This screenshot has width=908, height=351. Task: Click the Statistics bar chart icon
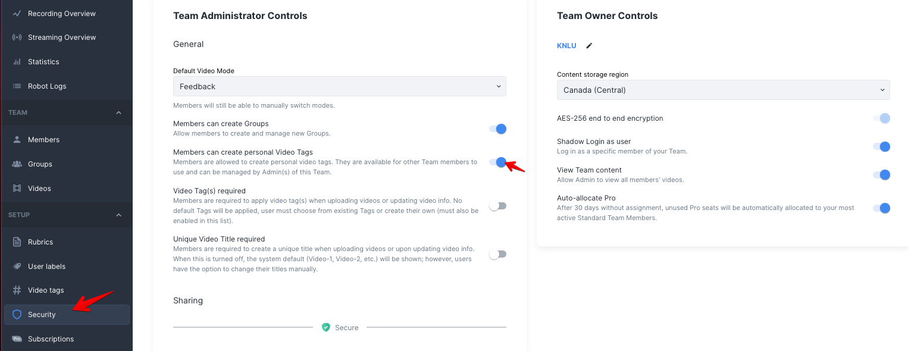tap(17, 62)
